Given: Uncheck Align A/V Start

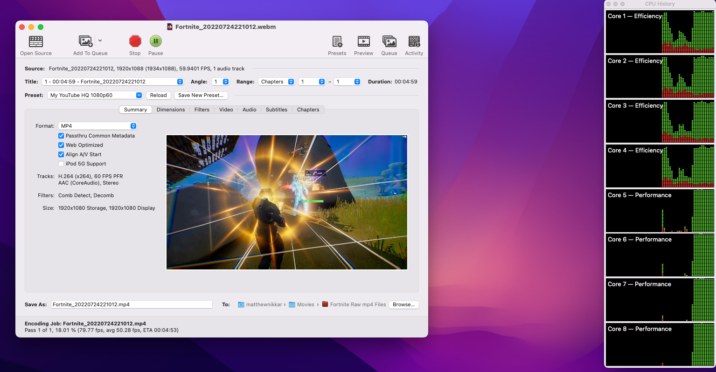Looking at the screenshot, I should pyautogui.click(x=61, y=154).
